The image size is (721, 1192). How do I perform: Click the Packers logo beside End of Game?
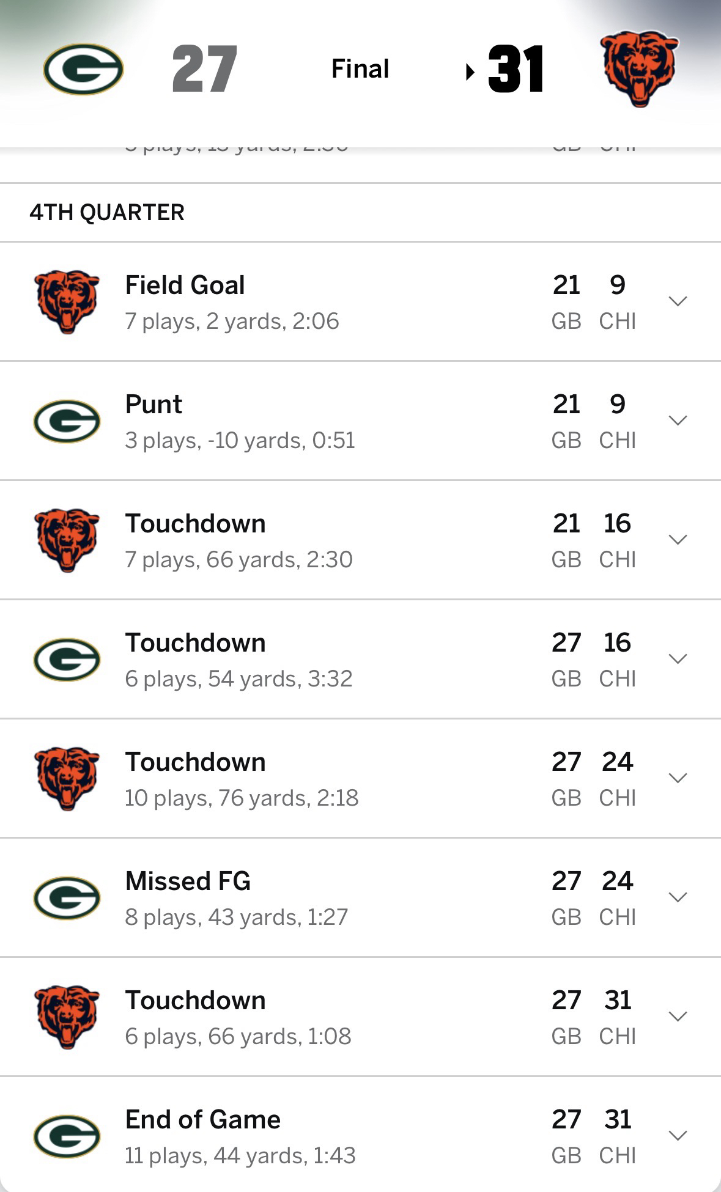67,1136
